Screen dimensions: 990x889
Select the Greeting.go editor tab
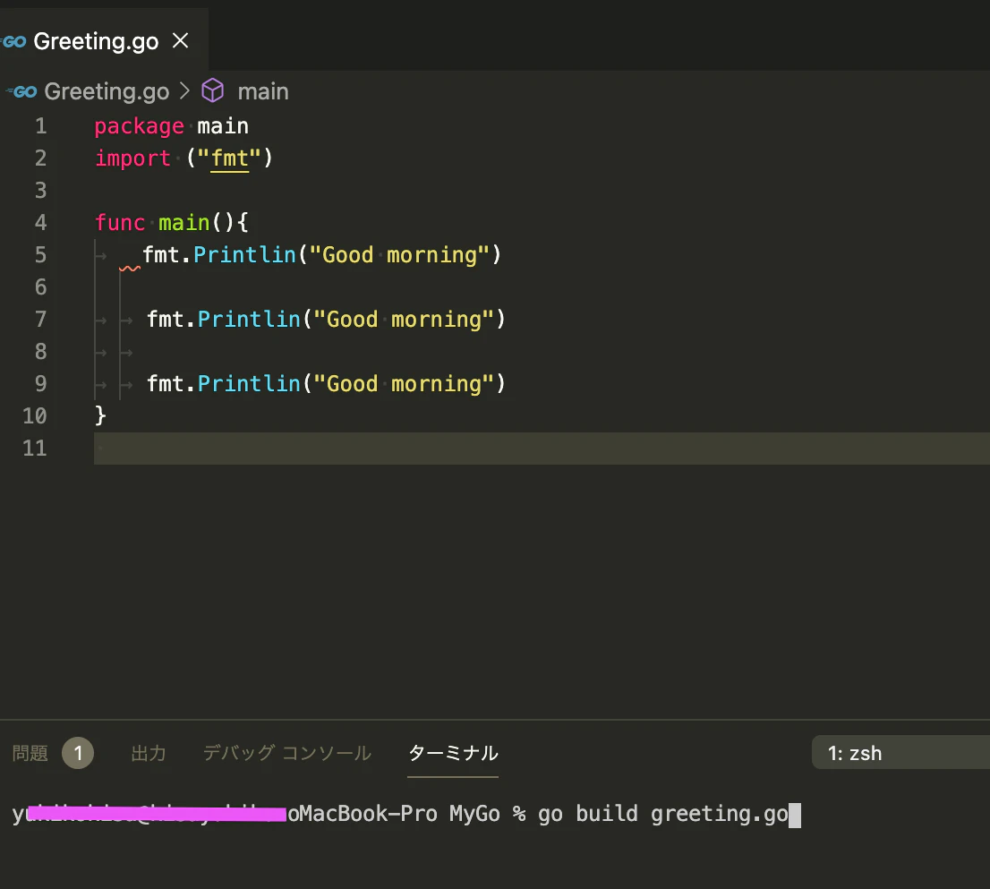(104, 39)
